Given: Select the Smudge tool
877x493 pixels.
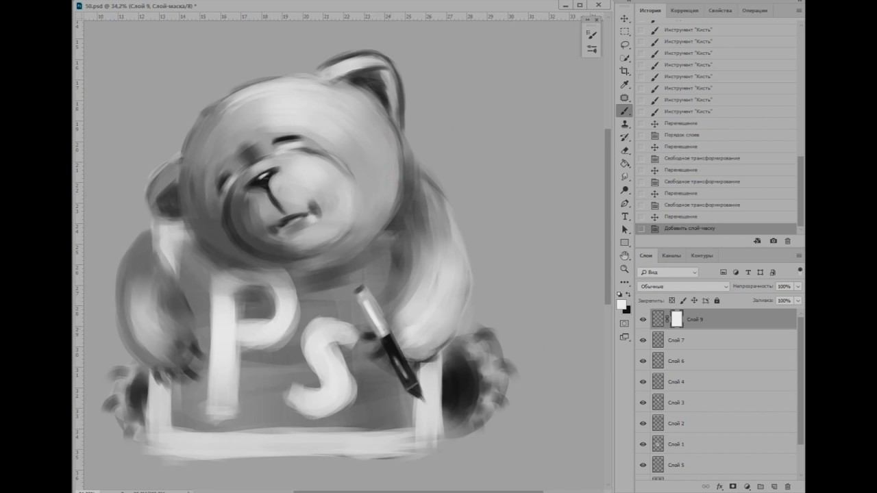Looking at the screenshot, I should (x=624, y=177).
